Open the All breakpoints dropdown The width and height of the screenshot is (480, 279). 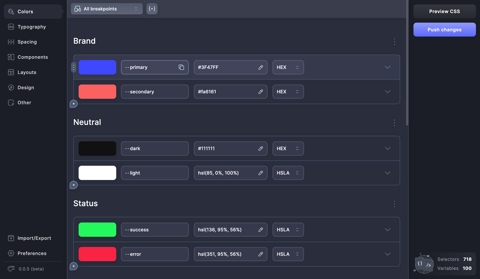click(107, 9)
